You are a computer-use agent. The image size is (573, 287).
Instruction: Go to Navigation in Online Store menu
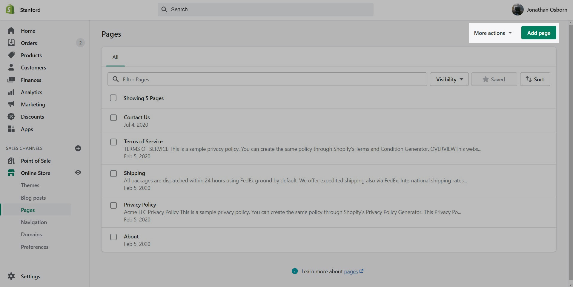(x=34, y=222)
